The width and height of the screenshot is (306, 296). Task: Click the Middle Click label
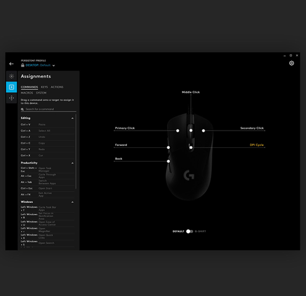pos(191,92)
